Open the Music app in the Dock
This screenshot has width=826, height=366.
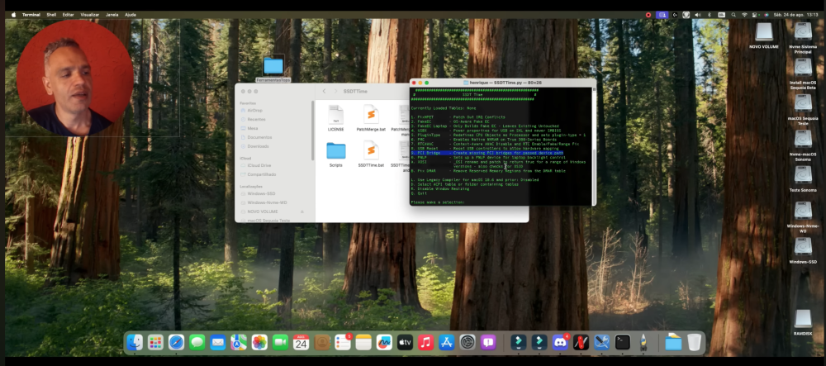425,342
